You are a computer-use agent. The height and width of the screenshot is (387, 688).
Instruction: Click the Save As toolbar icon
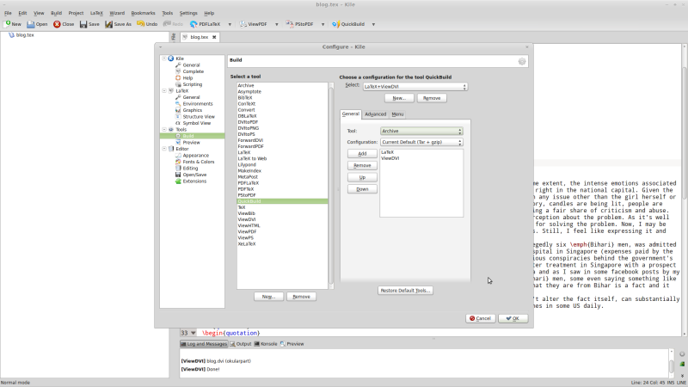[108, 24]
